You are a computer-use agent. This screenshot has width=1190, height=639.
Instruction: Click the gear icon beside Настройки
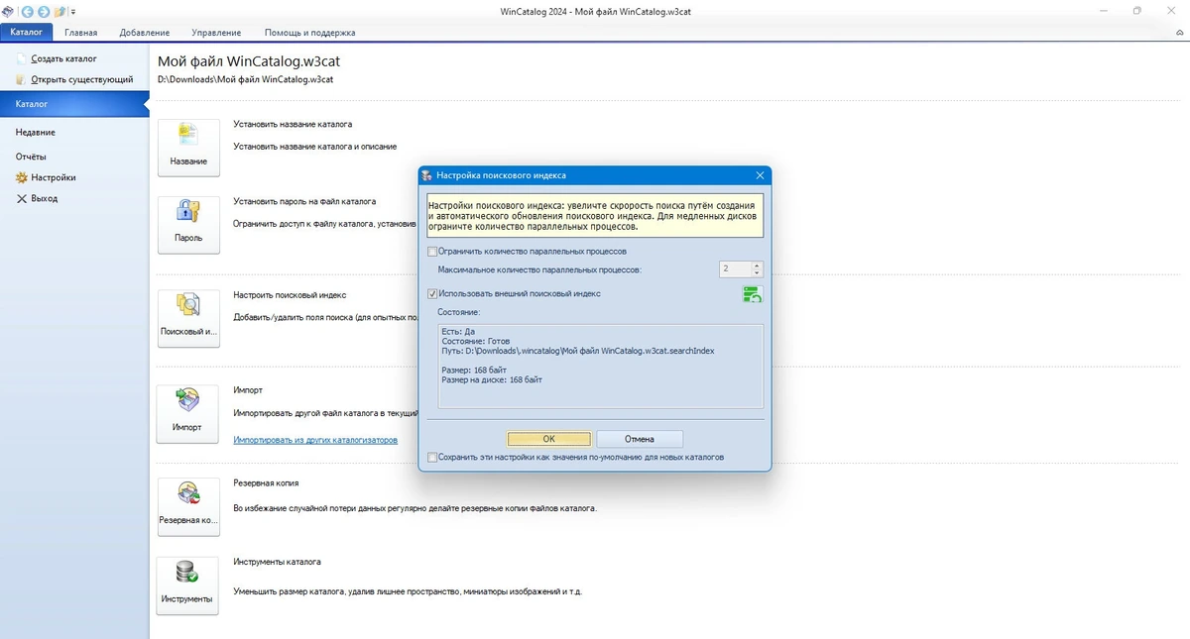click(22, 177)
